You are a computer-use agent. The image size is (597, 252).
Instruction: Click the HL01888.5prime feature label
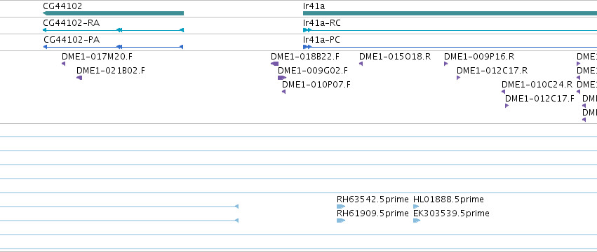[448, 199]
